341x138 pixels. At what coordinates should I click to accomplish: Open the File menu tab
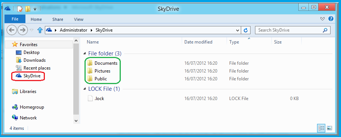click(x=15, y=19)
